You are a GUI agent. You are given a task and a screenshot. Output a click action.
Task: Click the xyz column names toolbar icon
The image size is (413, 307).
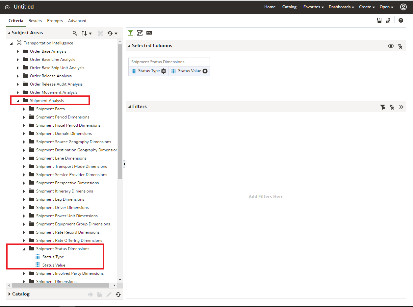[x=149, y=33]
